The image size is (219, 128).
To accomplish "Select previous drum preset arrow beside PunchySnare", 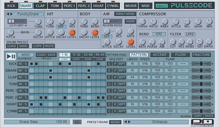I will click(x=8, y=14).
